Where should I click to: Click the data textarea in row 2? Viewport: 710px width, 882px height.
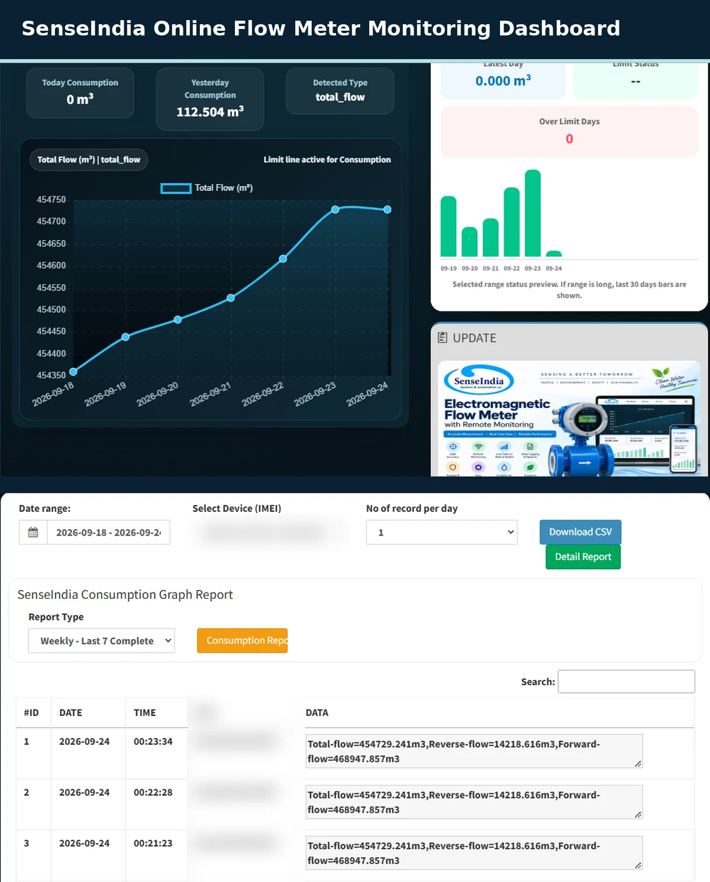[x=474, y=802]
